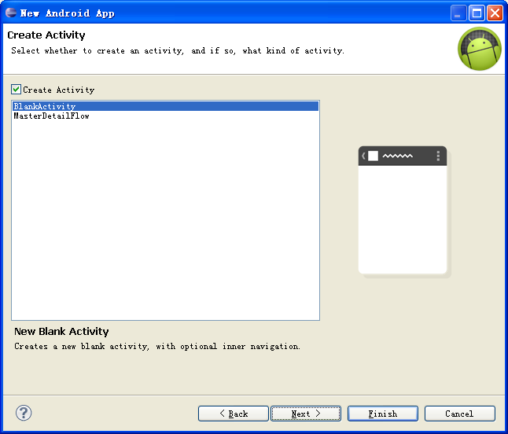Click the Back button
This screenshot has width=508, height=434.
pos(234,414)
